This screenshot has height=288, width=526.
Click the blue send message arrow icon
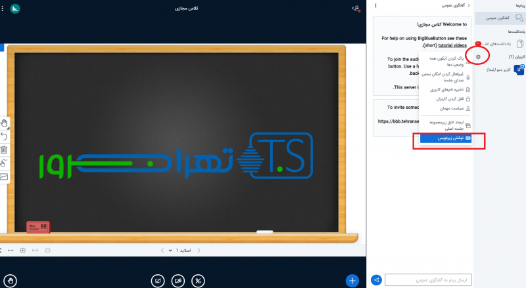pyautogui.click(x=376, y=280)
